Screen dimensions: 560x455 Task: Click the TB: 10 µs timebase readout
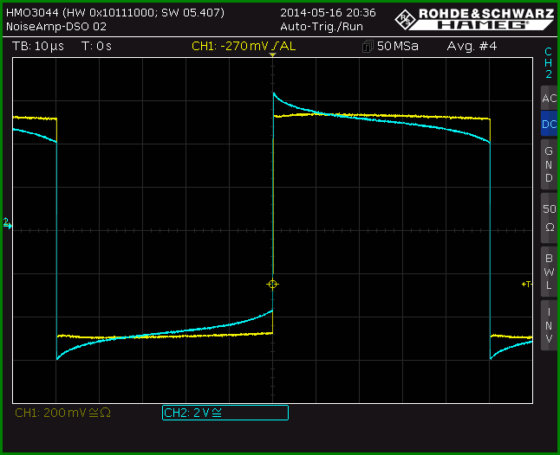click(38, 47)
